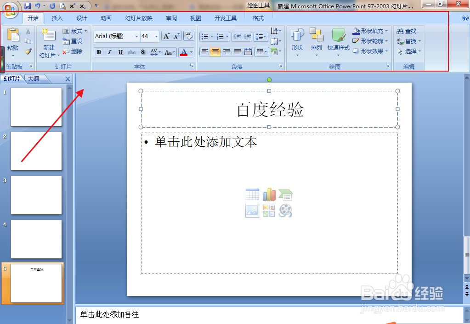Open the font size 44 dropdown

(x=156, y=37)
